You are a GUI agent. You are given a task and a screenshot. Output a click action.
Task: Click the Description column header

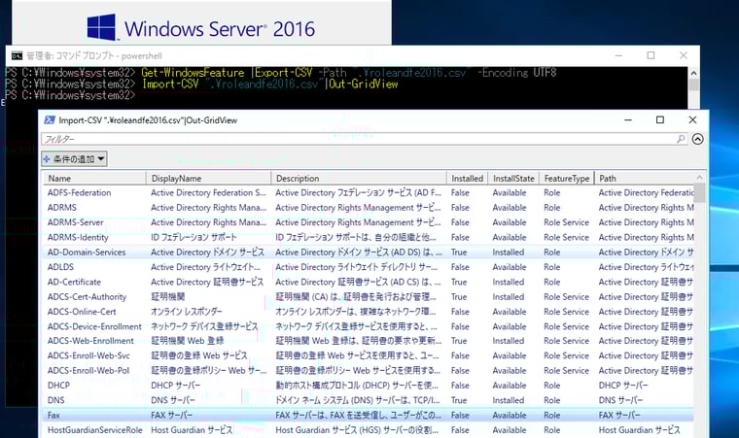coord(359,179)
